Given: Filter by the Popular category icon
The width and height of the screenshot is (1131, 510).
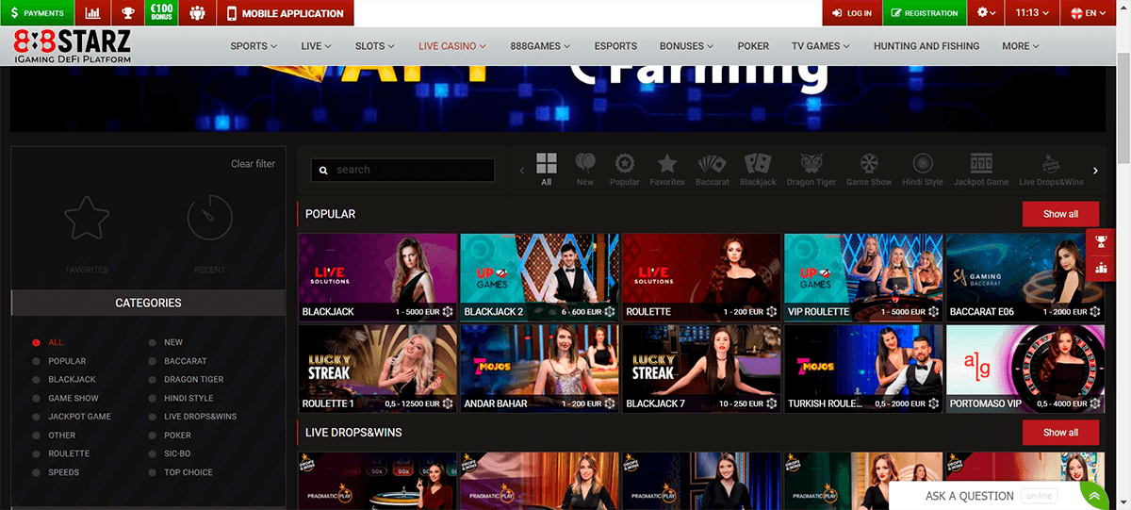Looking at the screenshot, I should point(624,169).
